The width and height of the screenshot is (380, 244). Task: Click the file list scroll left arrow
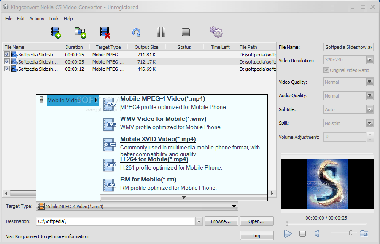[x=6, y=193]
